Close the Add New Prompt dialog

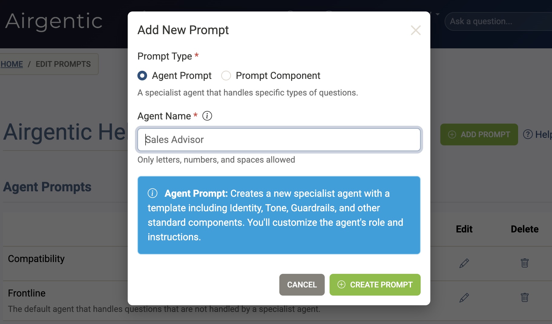[416, 30]
